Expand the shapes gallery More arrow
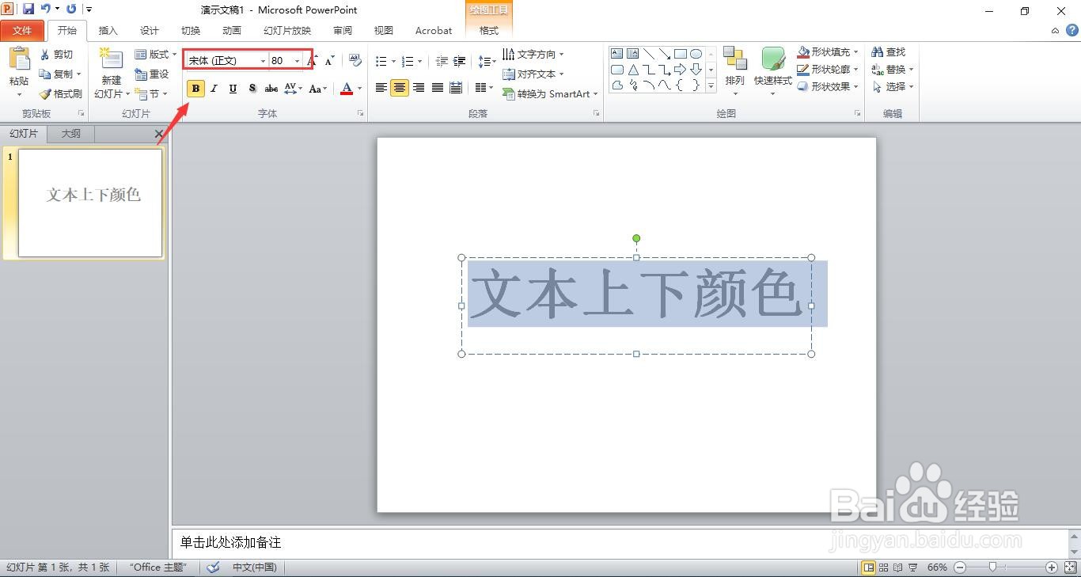 [711, 86]
